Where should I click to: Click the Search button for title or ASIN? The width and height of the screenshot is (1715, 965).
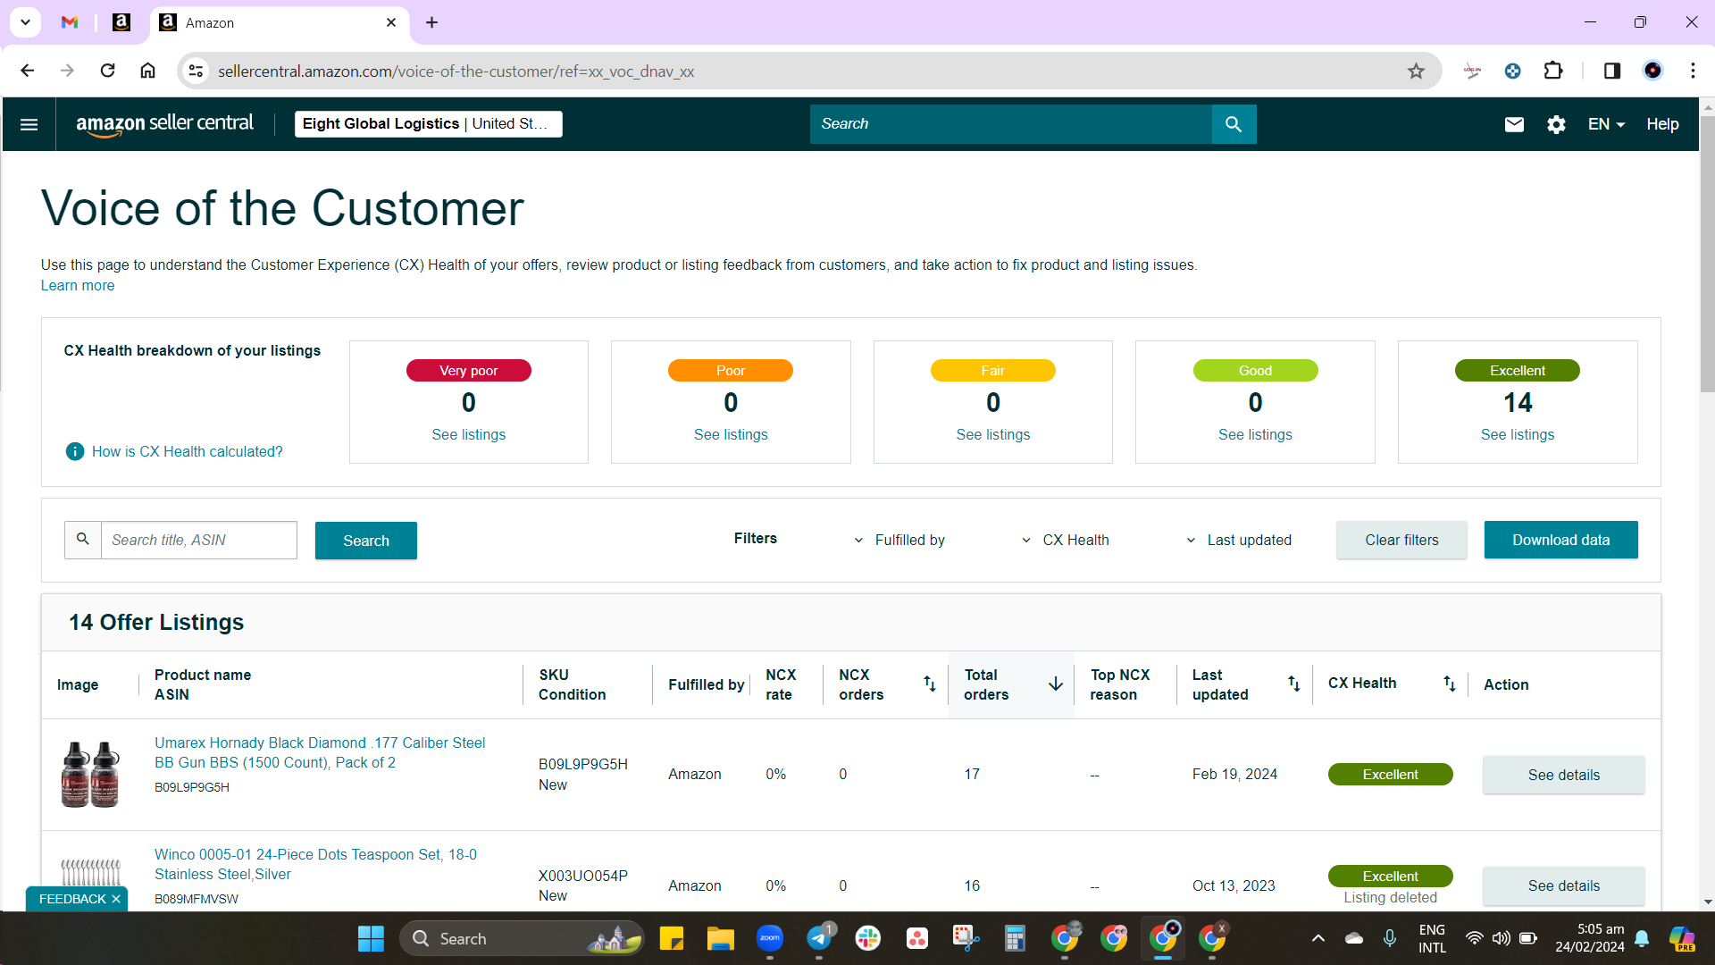(366, 541)
